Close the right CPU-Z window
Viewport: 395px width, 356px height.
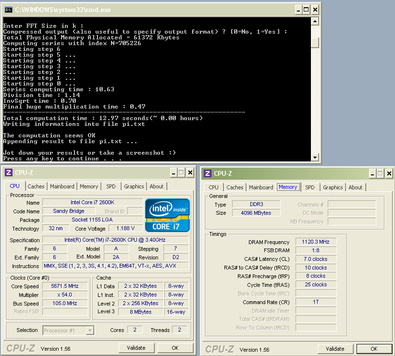pos(389,173)
